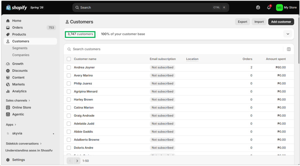300x166 pixels.
Task: Tick the checkbox for Andrea Joyner
Action: tap(69, 67)
